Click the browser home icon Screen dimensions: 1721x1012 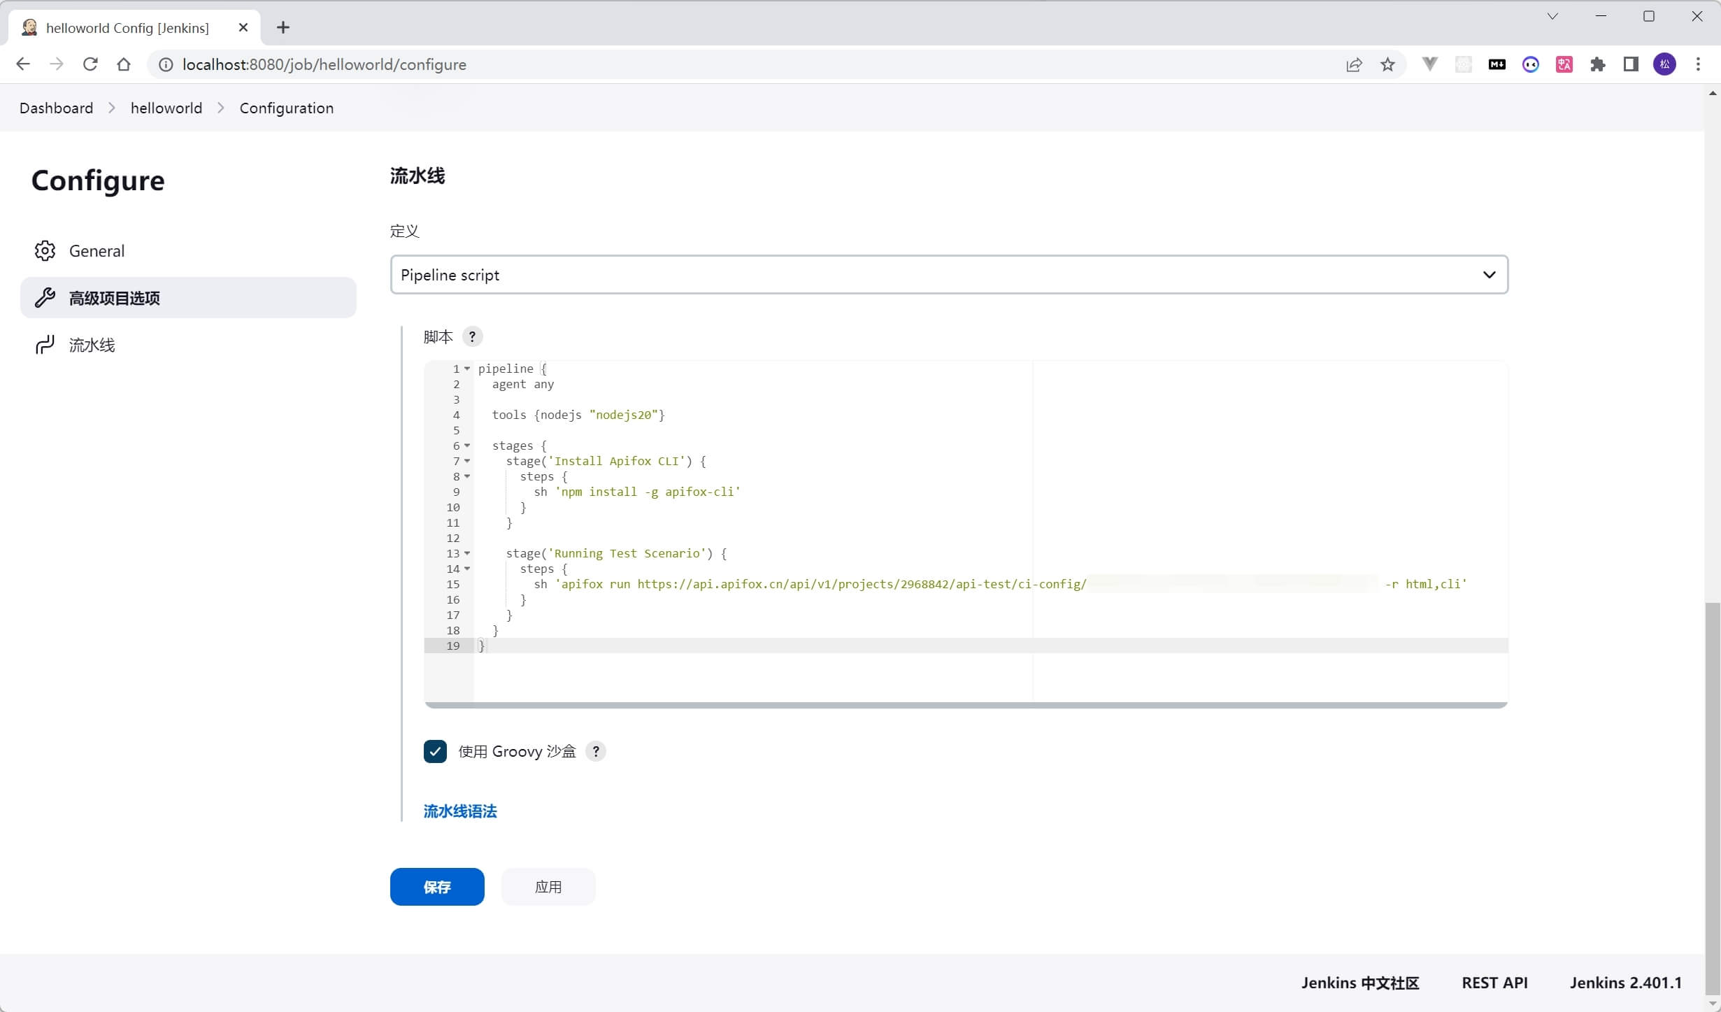[124, 64]
